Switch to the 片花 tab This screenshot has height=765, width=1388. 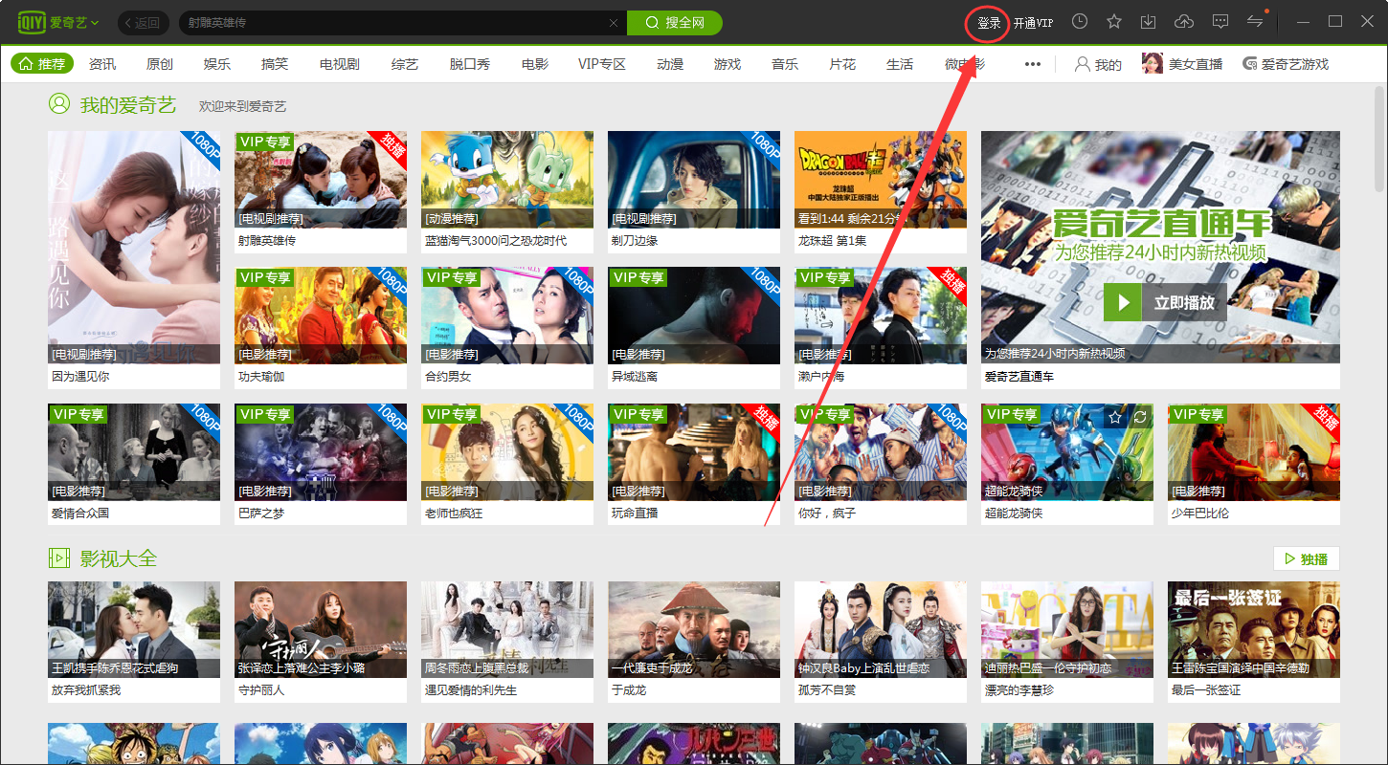[x=842, y=64]
